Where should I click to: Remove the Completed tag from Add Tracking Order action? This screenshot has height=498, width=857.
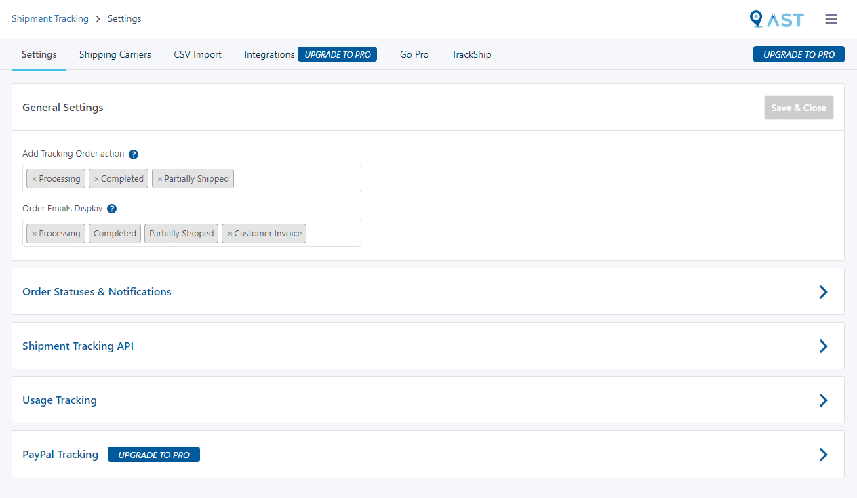[x=95, y=178]
